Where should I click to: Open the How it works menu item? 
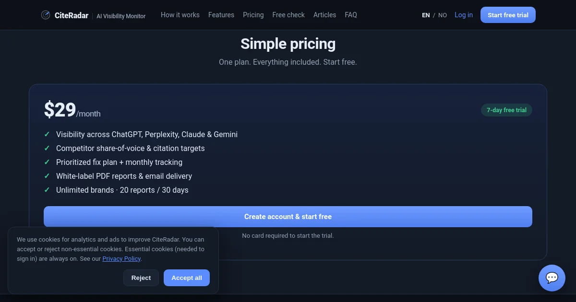[x=180, y=15]
